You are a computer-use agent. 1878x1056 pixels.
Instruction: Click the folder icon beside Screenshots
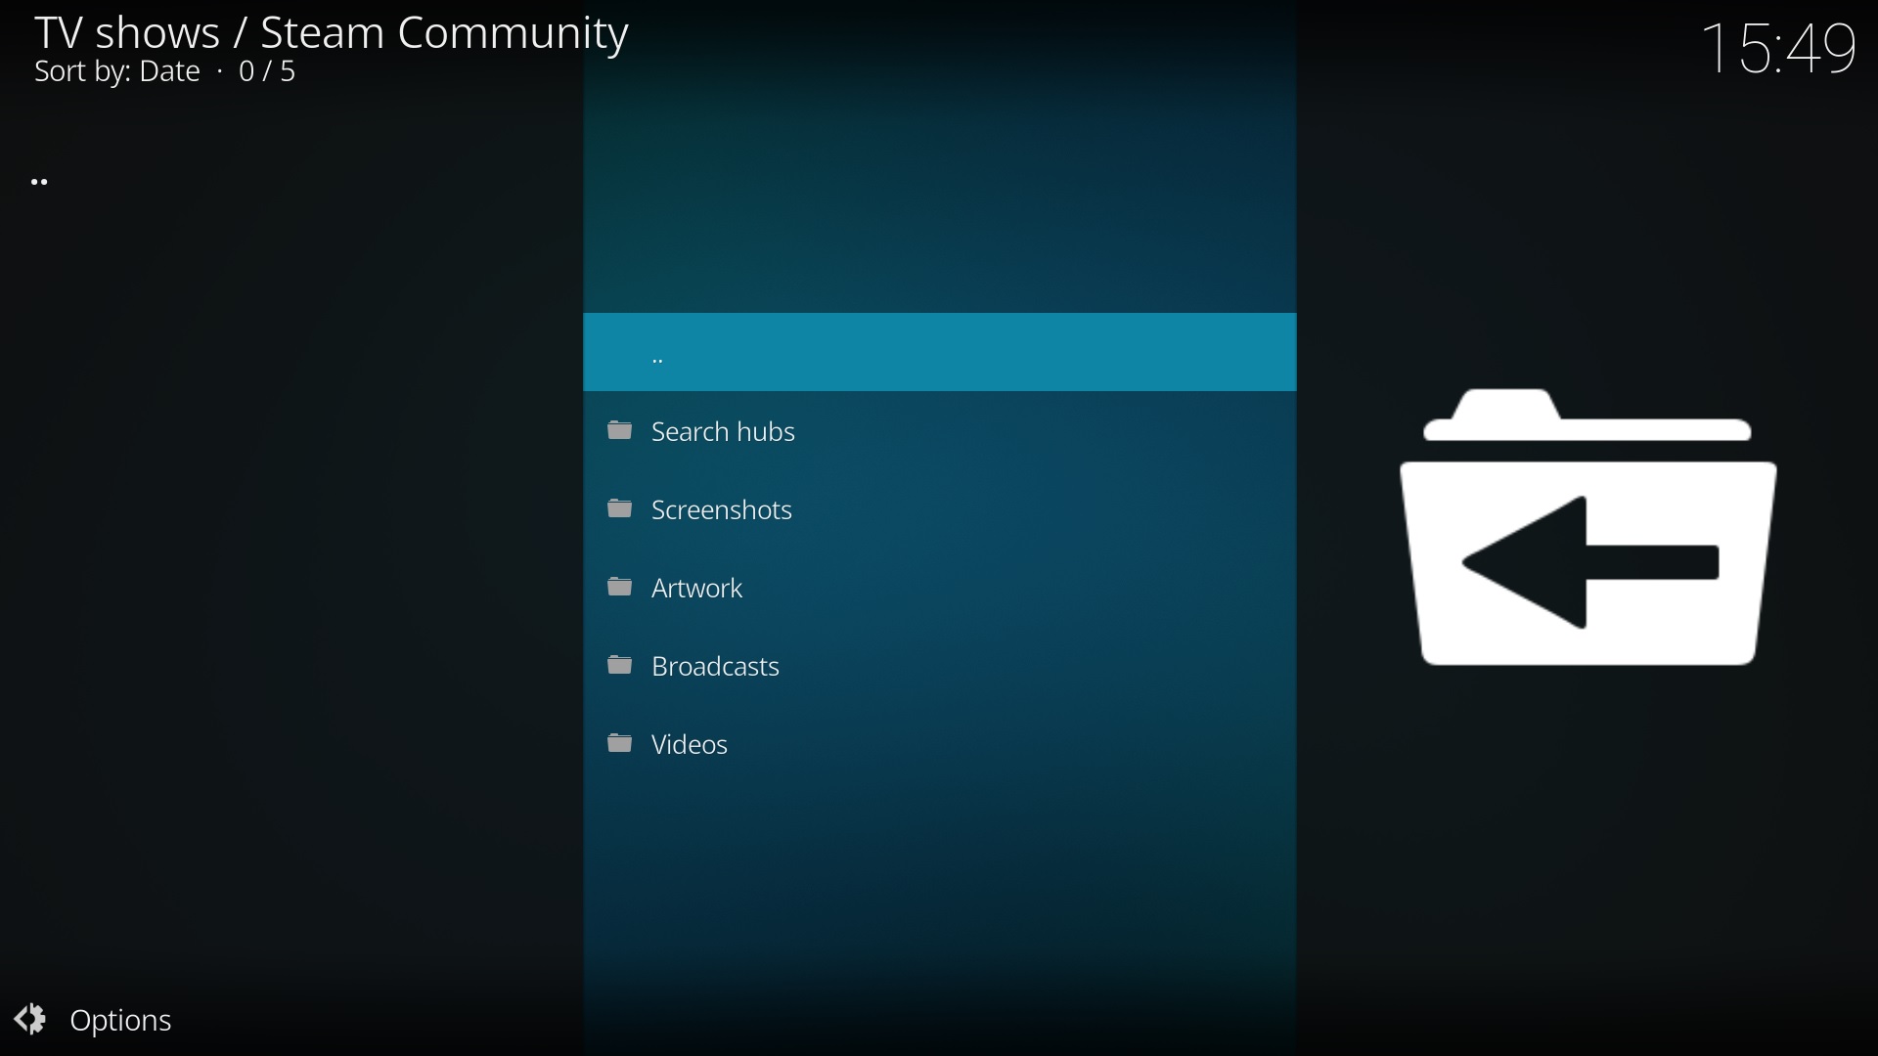tap(620, 508)
